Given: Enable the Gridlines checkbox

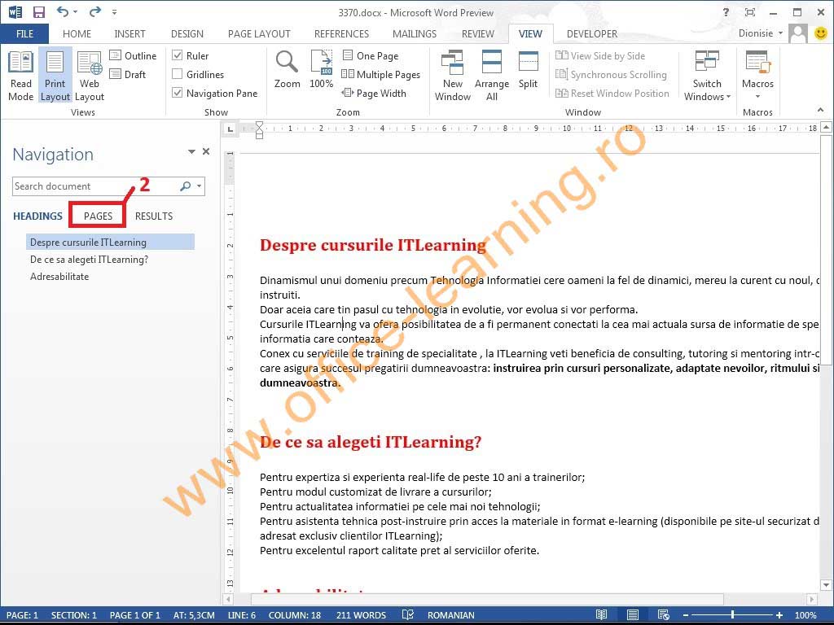Looking at the screenshot, I should (x=178, y=74).
